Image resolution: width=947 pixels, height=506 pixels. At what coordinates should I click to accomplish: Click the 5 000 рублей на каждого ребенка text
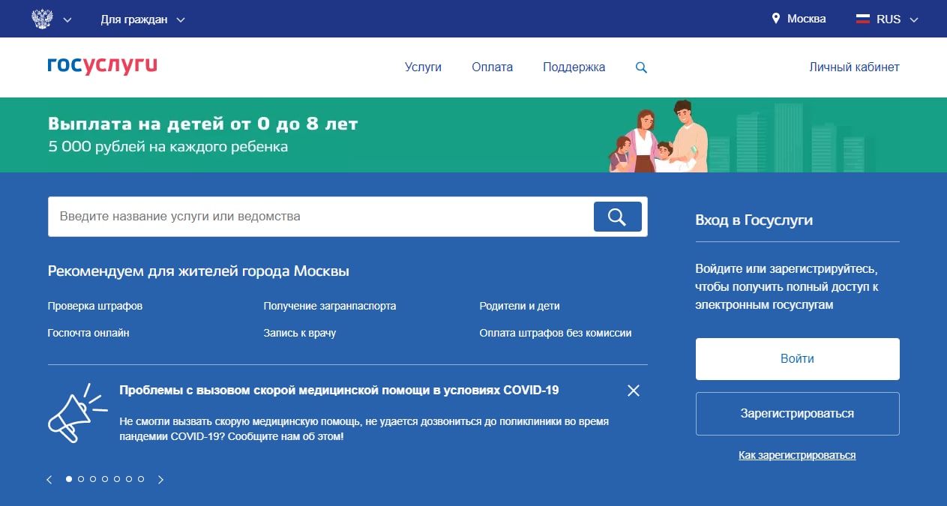click(x=168, y=147)
